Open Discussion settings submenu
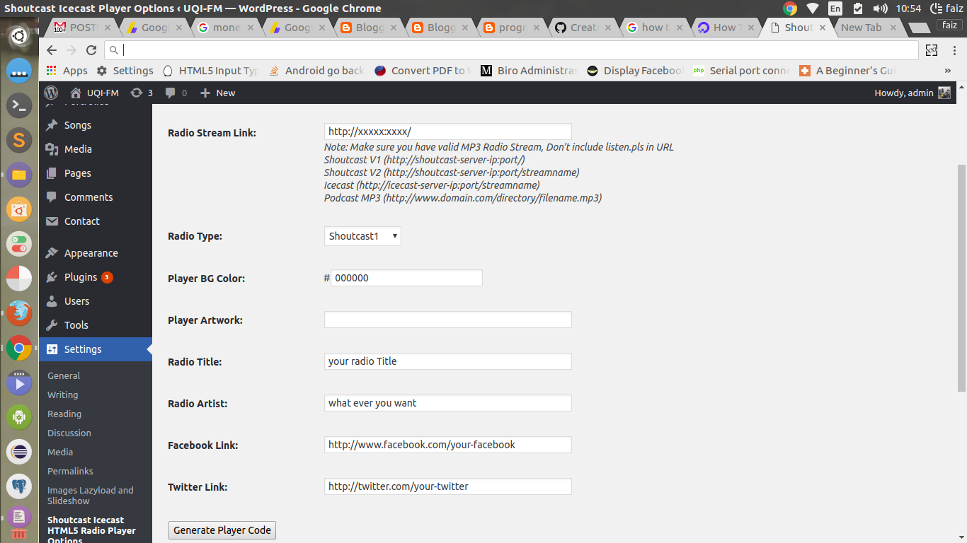Image resolution: width=967 pixels, height=543 pixels. 69,433
